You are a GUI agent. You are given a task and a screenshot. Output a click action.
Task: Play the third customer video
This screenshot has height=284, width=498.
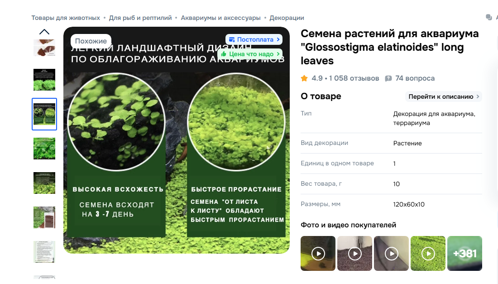click(x=391, y=254)
